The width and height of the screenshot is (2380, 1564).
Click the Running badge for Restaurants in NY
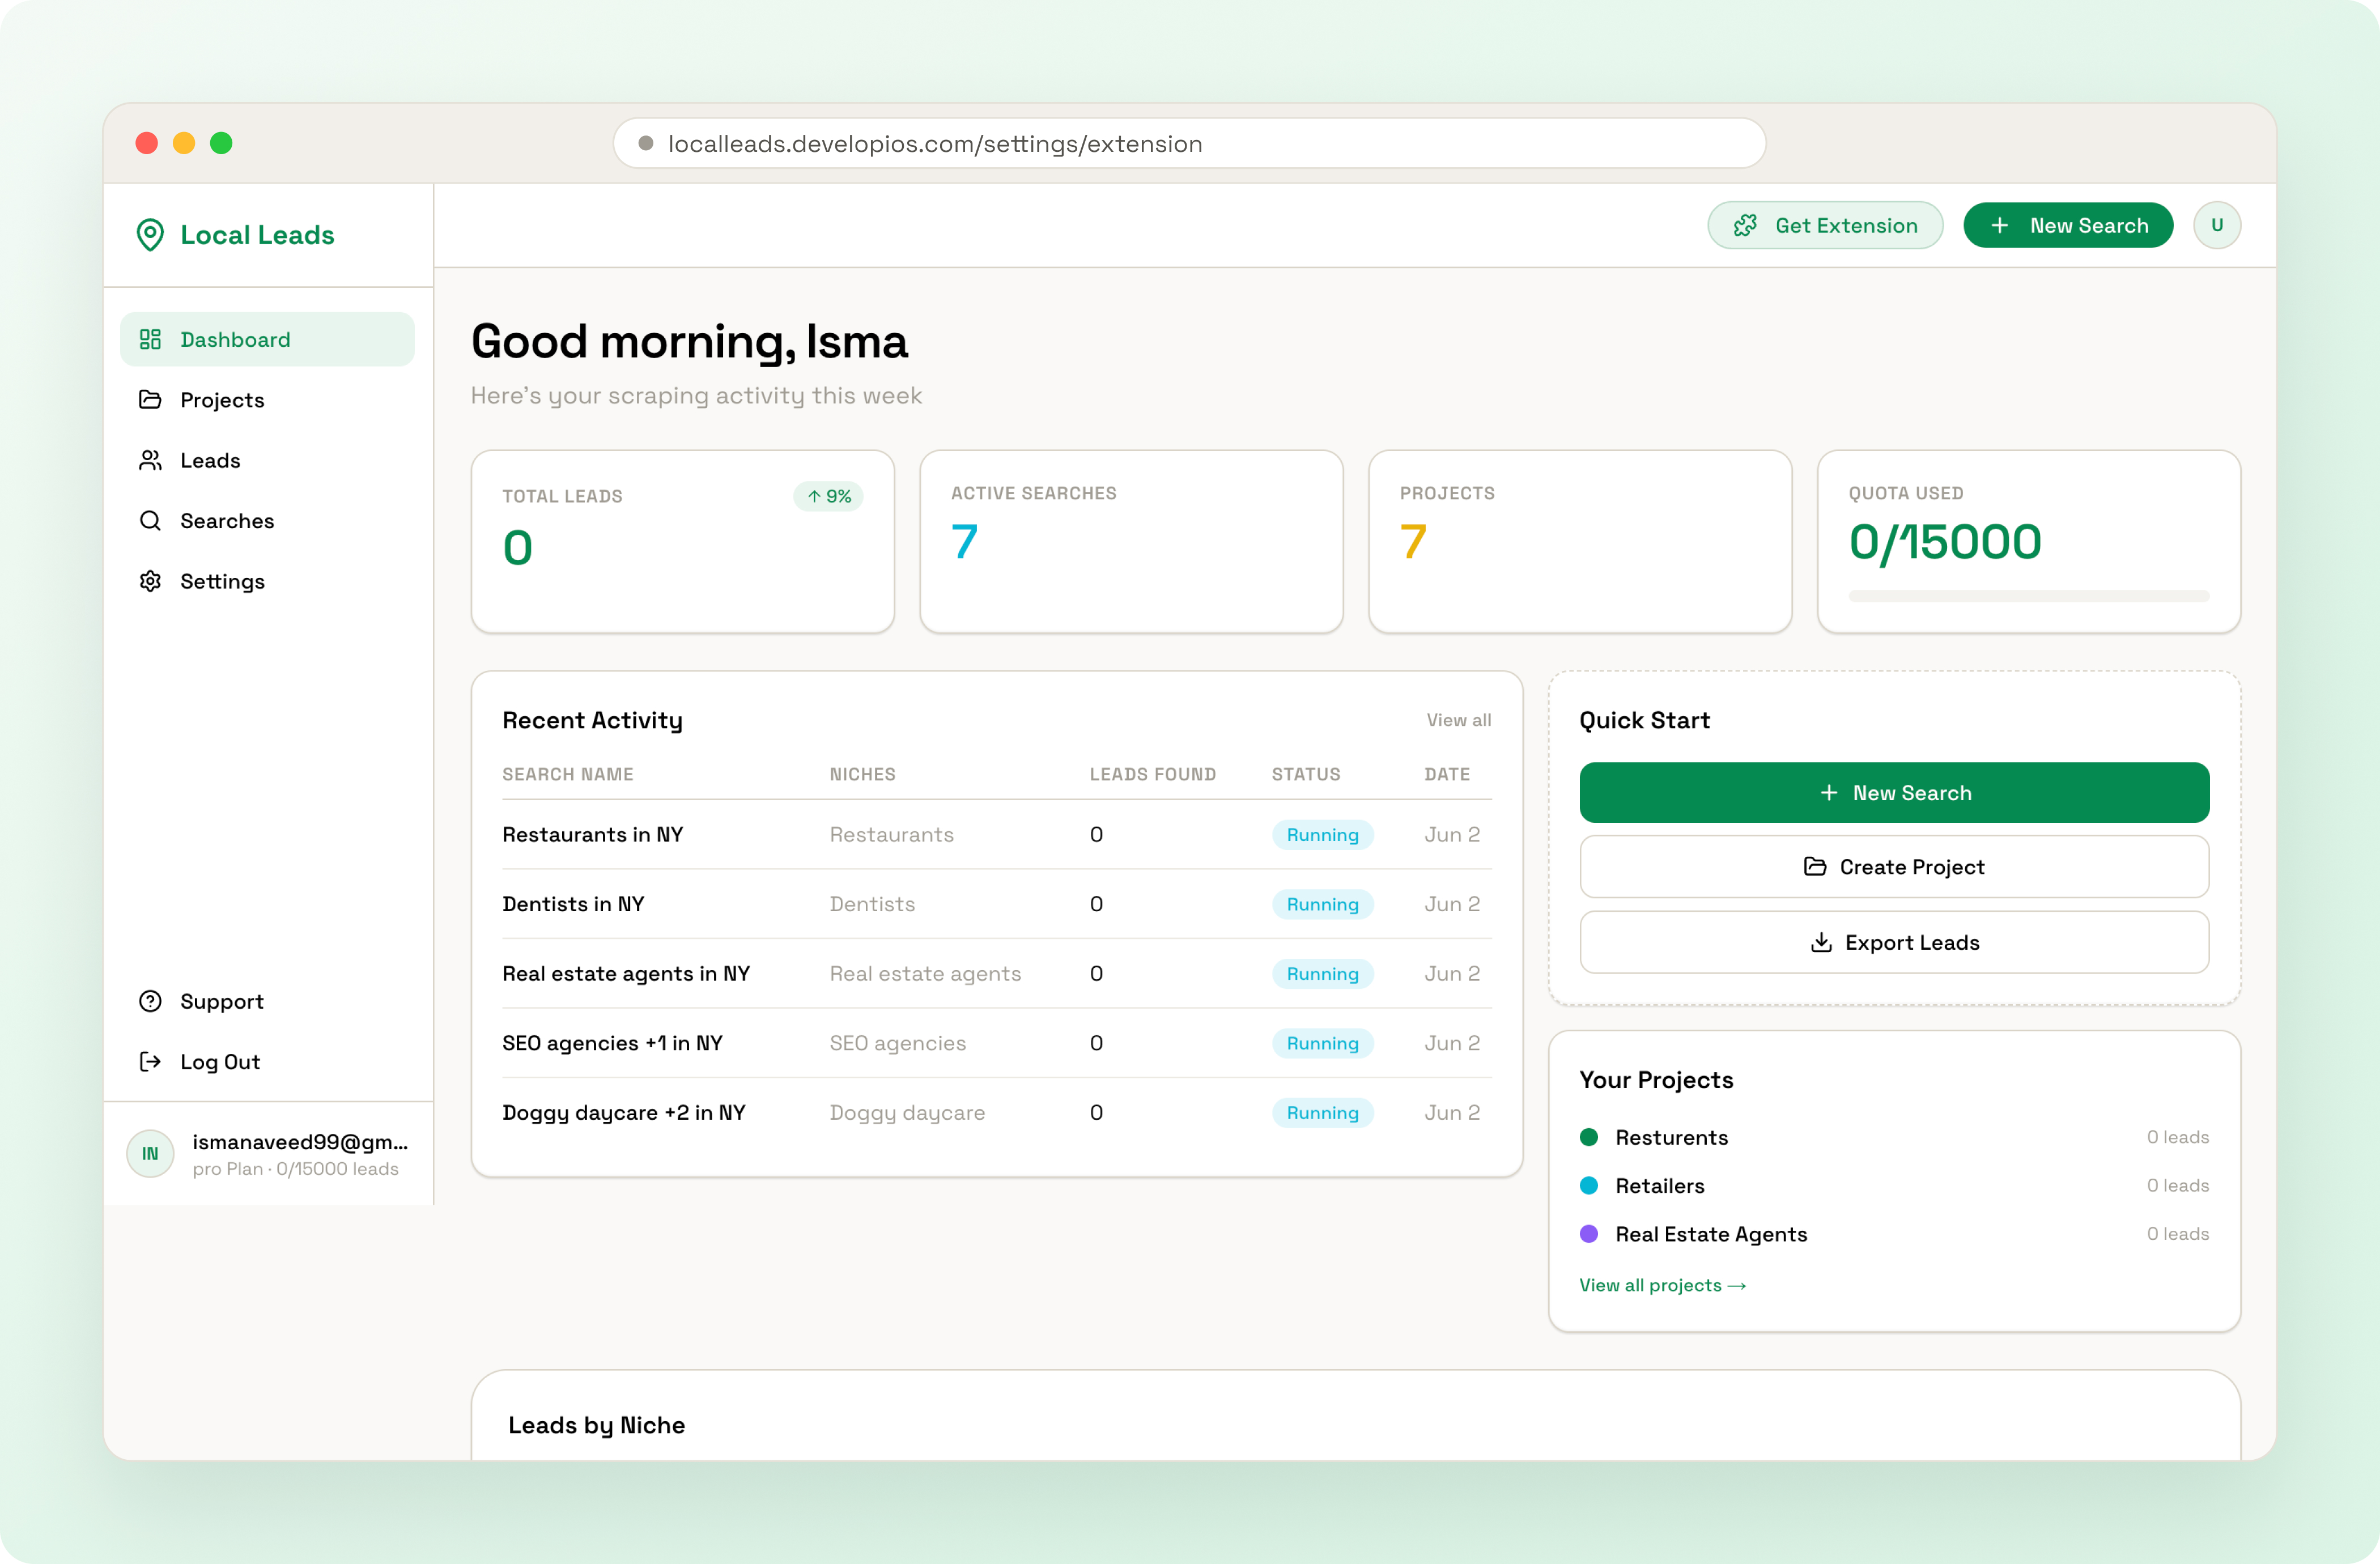[x=1323, y=835]
